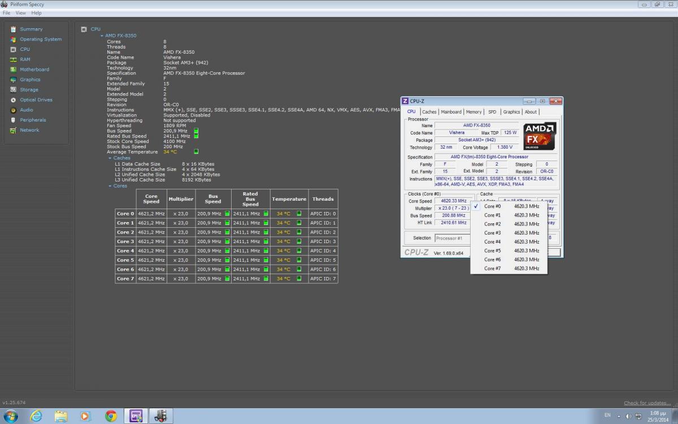
Task: Collapse the Cores section
Action: 110,186
